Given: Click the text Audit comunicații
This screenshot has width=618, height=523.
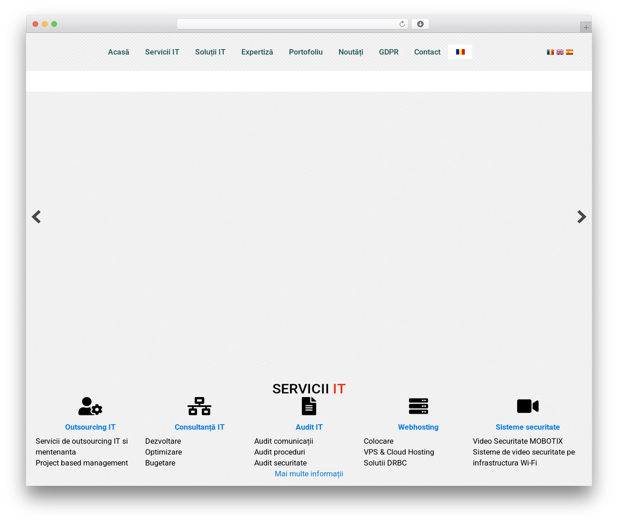Looking at the screenshot, I should pyautogui.click(x=284, y=441).
